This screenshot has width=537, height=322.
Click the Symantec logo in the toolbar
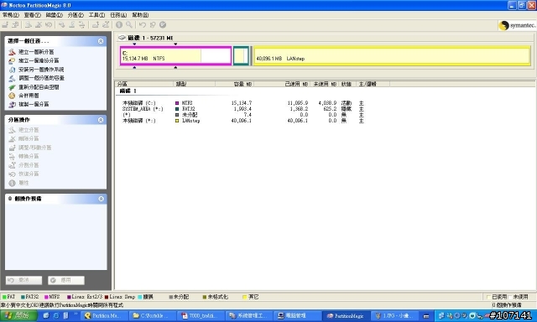click(517, 25)
